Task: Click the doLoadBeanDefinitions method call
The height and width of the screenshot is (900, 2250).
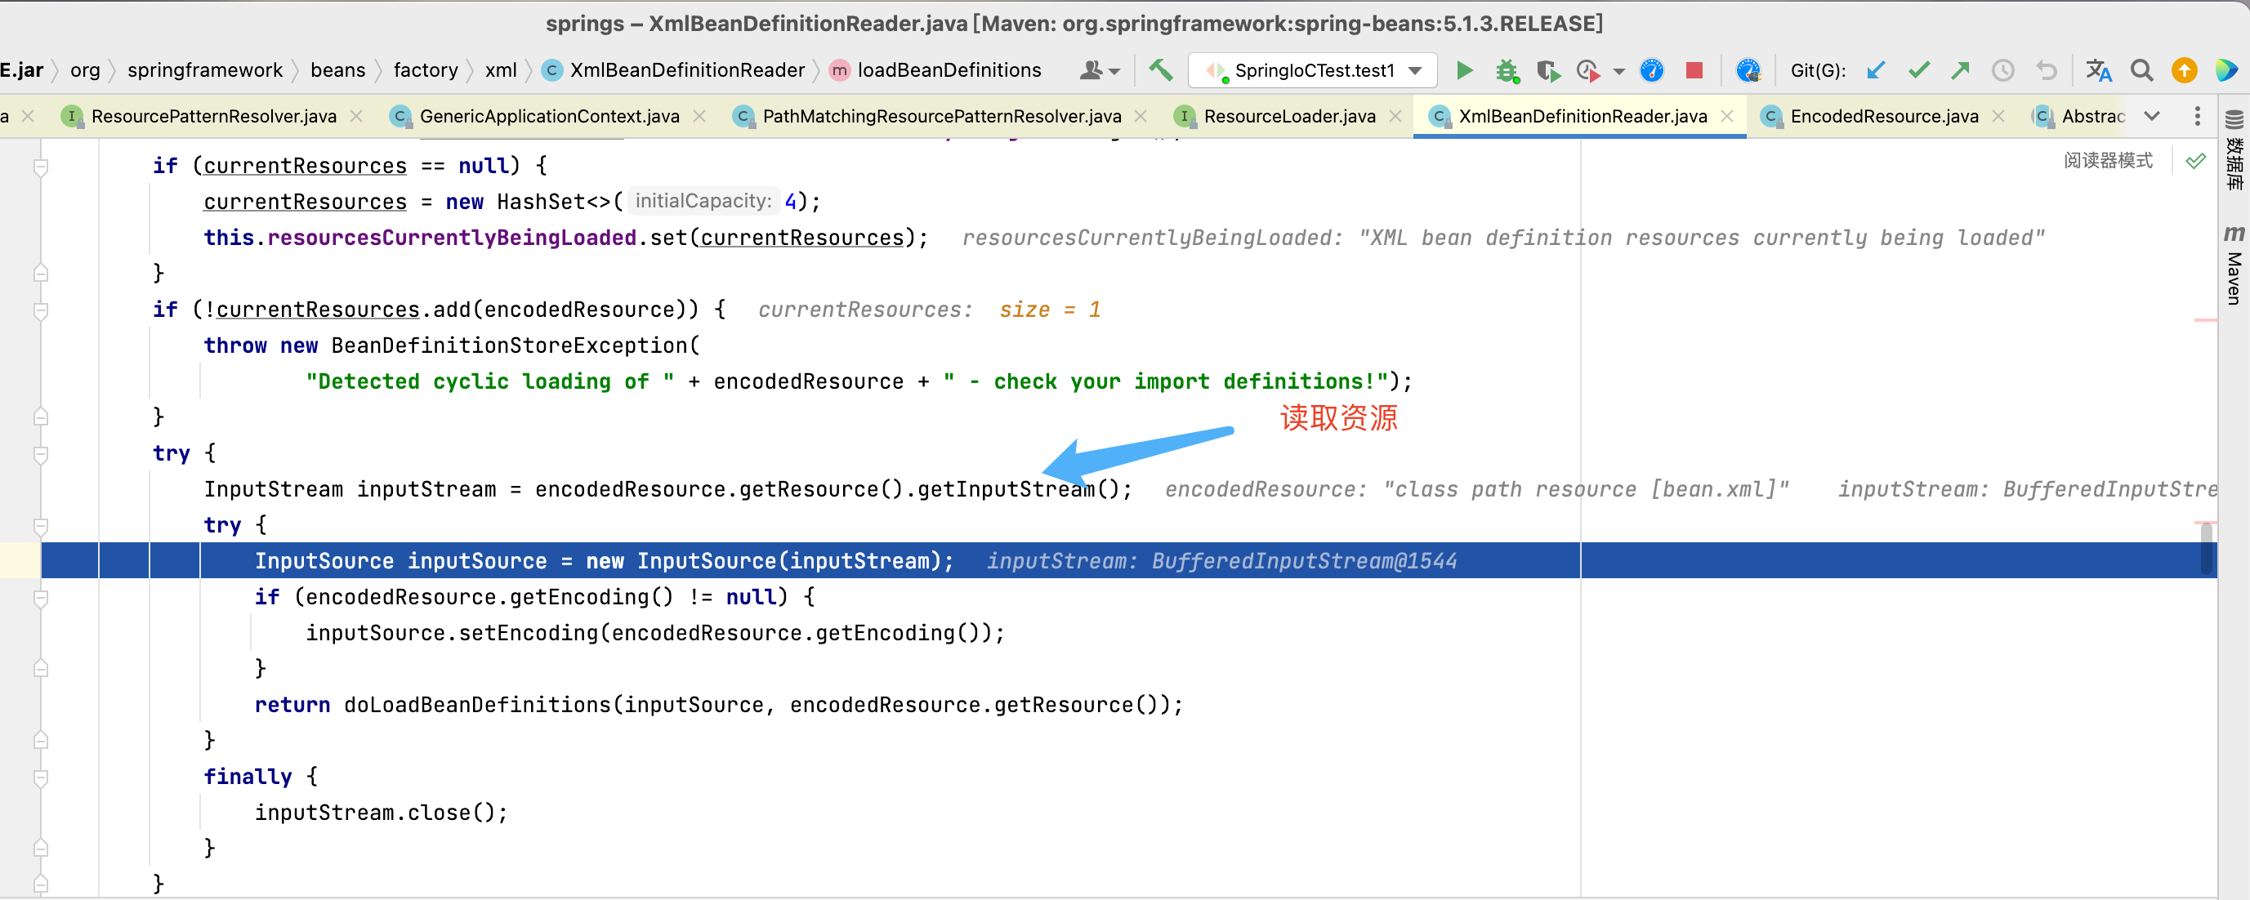Action: (x=479, y=705)
